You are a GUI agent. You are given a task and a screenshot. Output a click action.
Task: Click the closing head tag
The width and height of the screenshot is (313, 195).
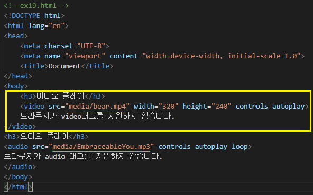[x=18, y=76]
